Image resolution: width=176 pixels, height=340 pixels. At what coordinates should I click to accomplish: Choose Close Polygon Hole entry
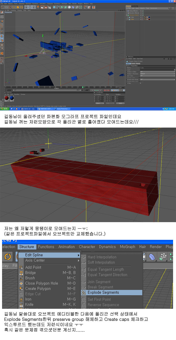[x=49, y=283]
